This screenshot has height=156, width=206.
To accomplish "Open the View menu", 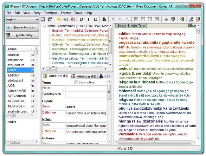I will (27, 13).
